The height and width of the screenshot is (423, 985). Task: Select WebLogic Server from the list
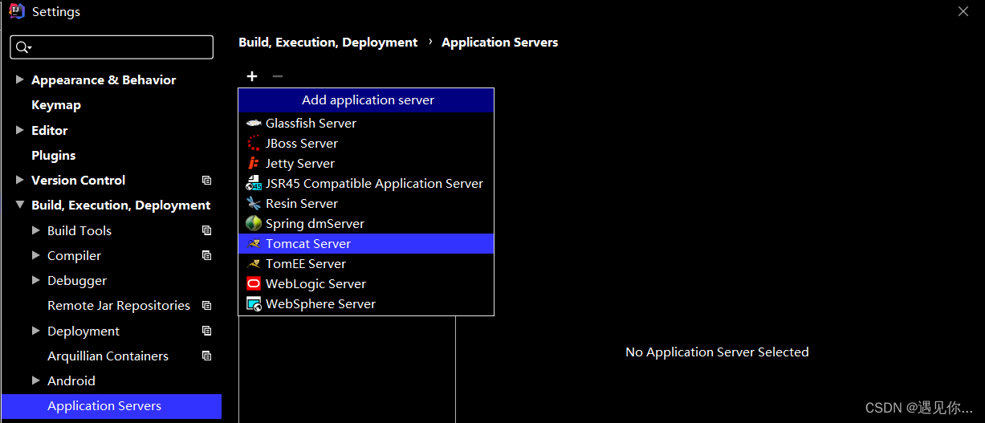[x=366, y=284]
